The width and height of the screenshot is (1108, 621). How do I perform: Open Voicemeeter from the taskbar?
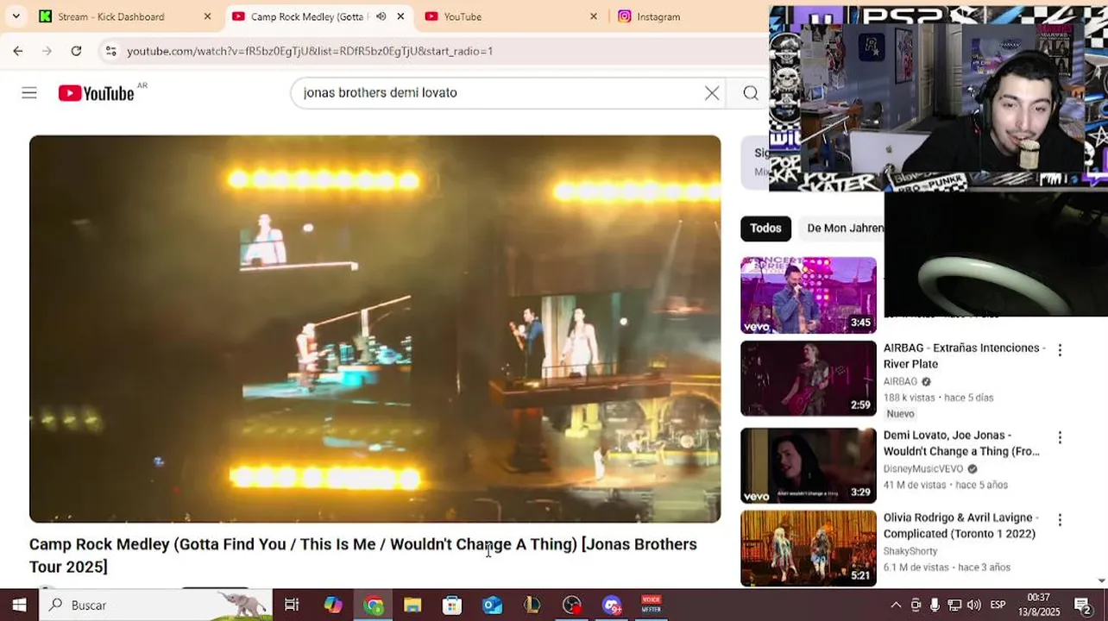[652, 605]
